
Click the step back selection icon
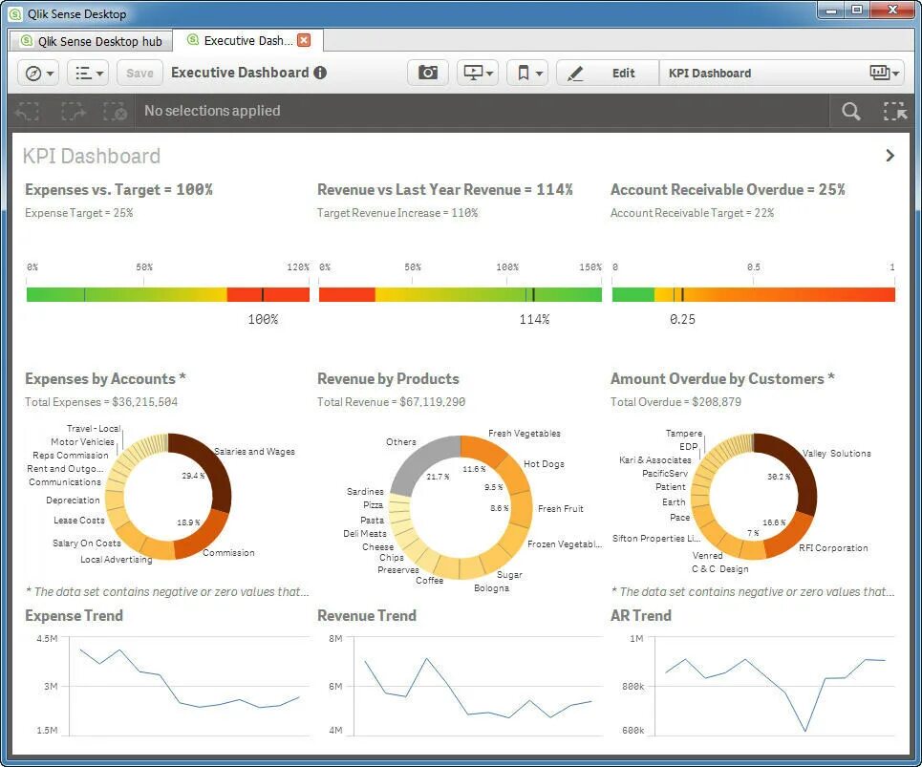27,111
